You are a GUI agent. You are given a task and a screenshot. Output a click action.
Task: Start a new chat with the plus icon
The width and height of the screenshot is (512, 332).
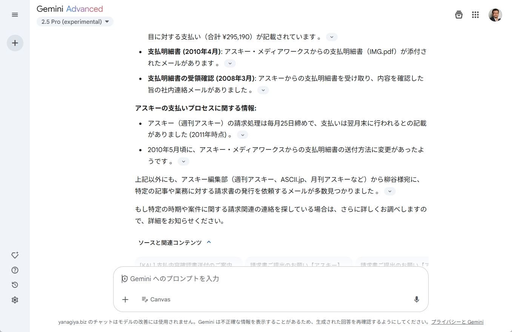[15, 43]
